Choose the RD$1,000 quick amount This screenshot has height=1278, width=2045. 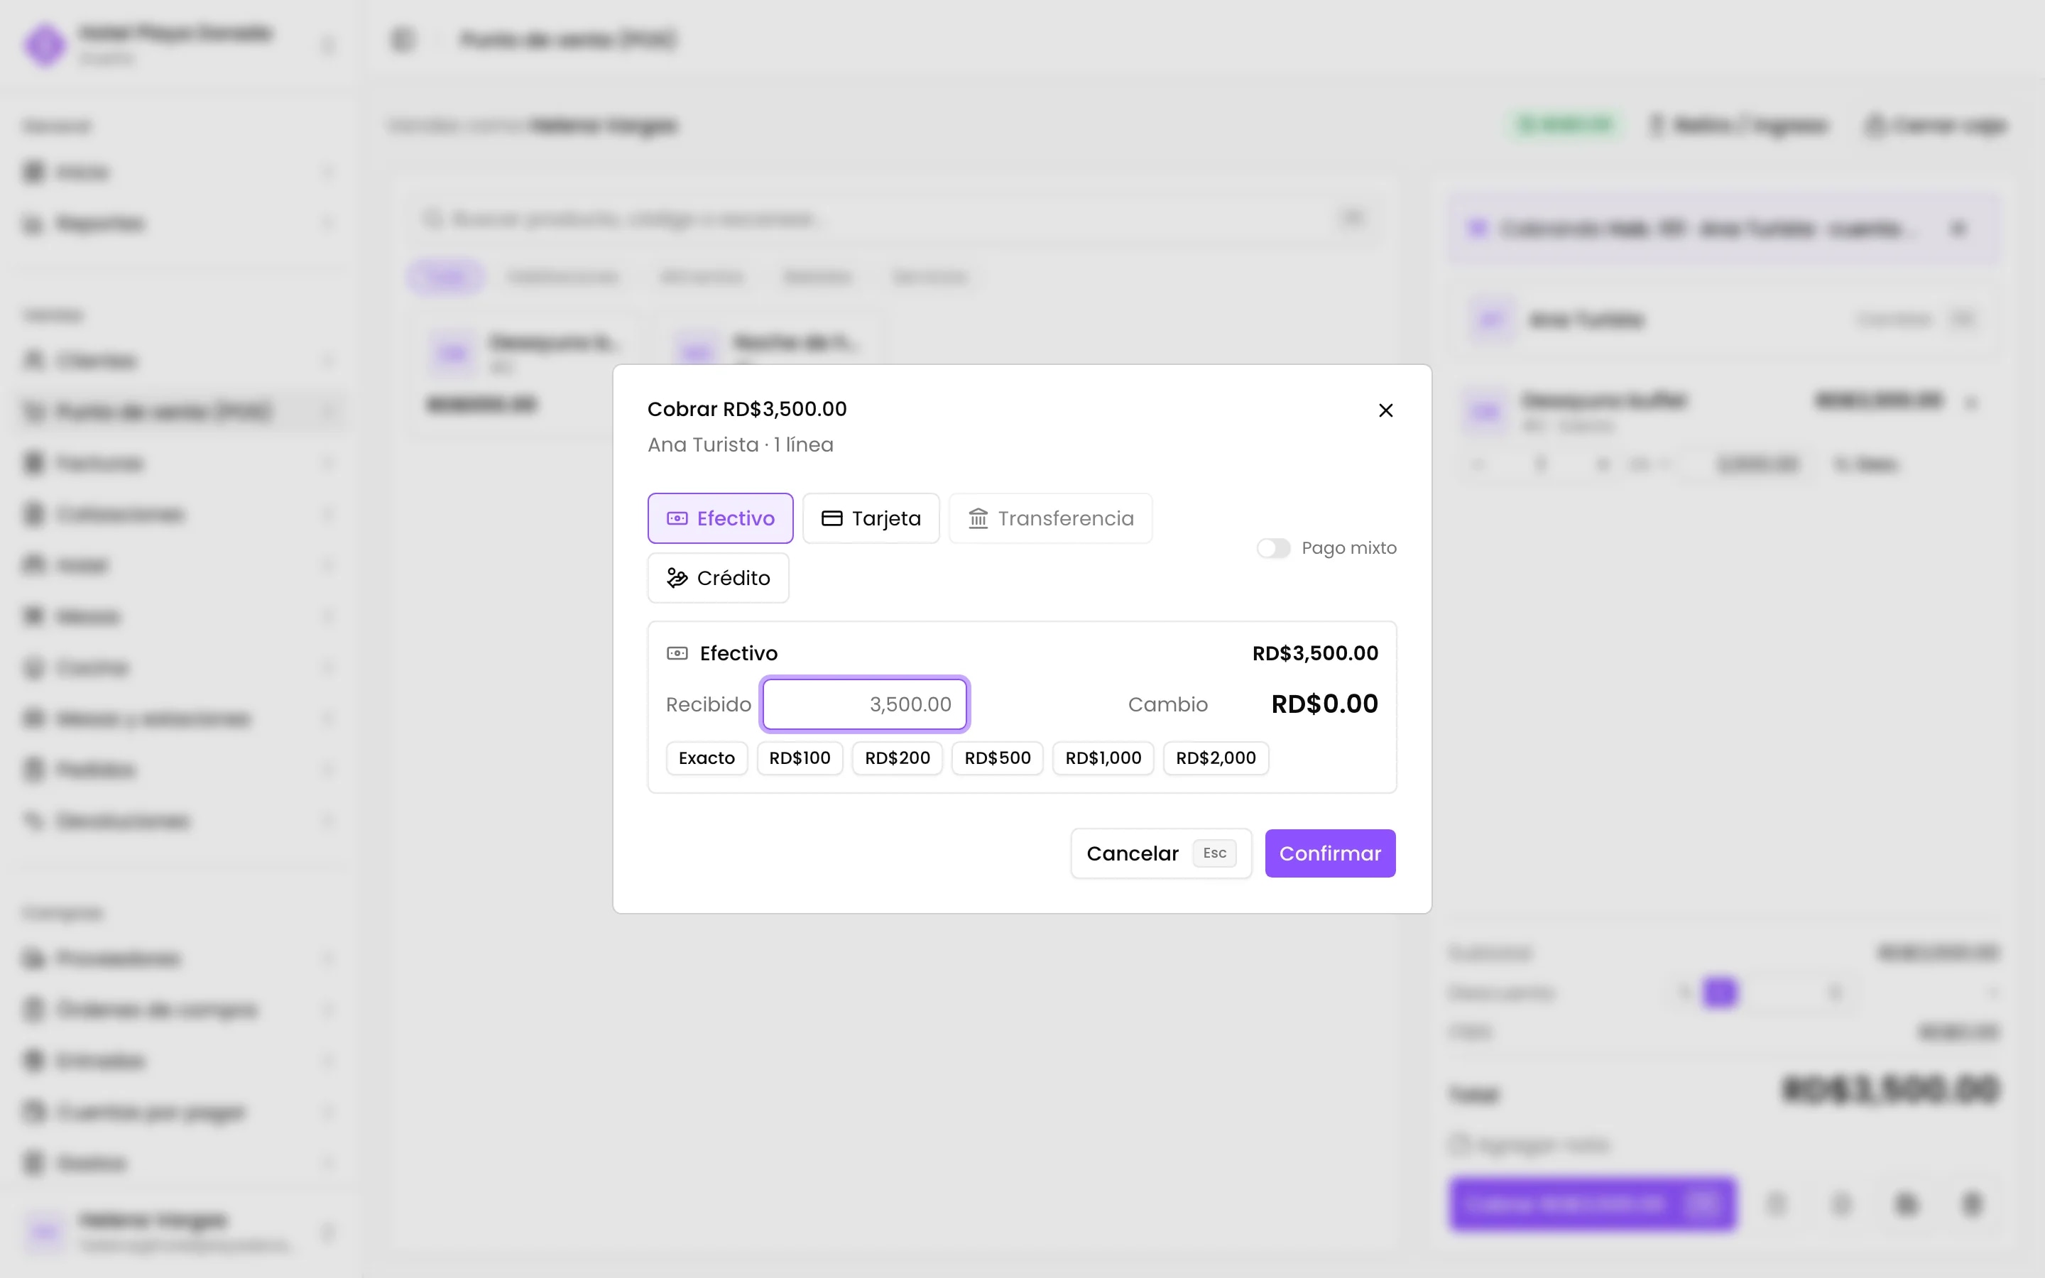pyautogui.click(x=1103, y=758)
